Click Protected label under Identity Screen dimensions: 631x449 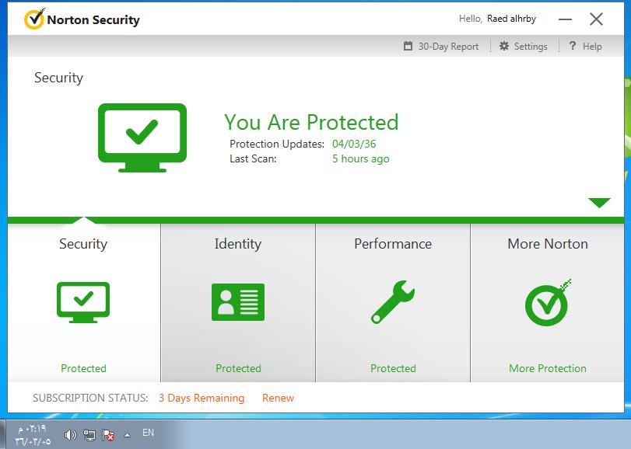(238, 368)
